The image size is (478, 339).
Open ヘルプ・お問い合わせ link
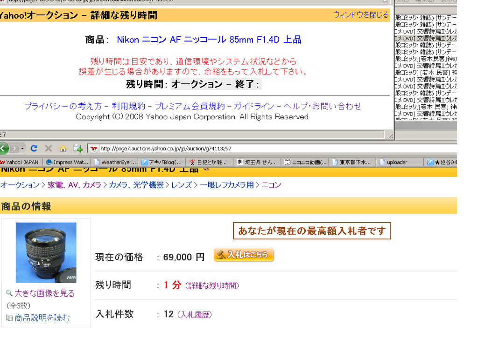tap(322, 106)
